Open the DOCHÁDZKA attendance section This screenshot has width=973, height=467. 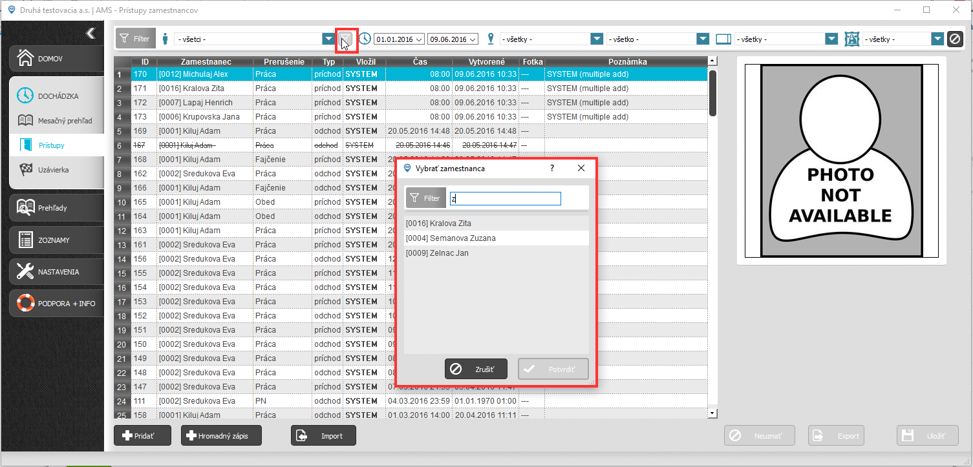[56, 96]
